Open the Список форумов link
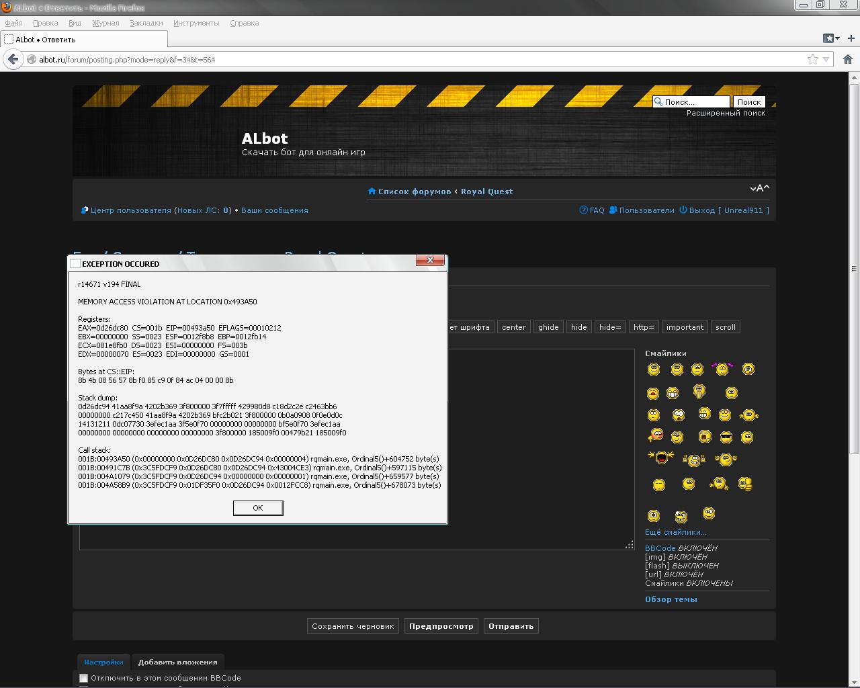Image resolution: width=860 pixels, height=688 pixels. 414,191
